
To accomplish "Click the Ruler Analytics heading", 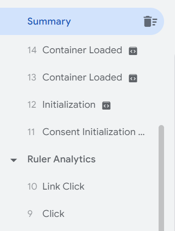I will (x=62, y=160).
